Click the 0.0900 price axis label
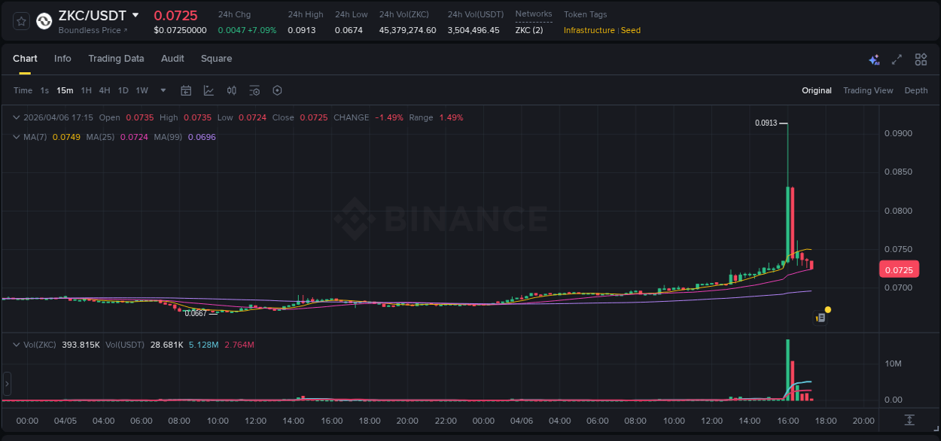This screenshot has height=441, width=941. pos(898,133)
